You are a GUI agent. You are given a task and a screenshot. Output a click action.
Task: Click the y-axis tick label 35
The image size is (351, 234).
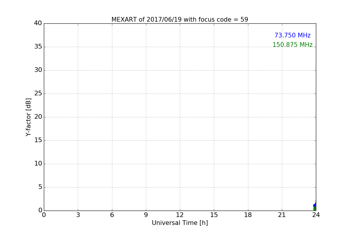(x=38, y=47)
